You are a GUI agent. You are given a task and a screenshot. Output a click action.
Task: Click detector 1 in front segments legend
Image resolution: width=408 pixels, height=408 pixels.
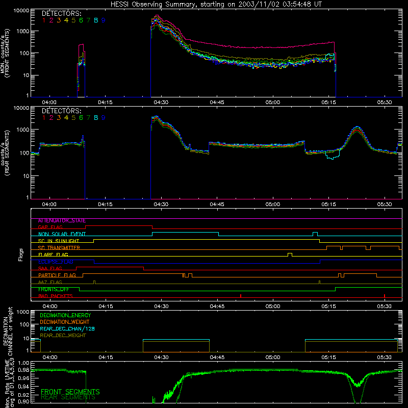click(x=44, y=20)
